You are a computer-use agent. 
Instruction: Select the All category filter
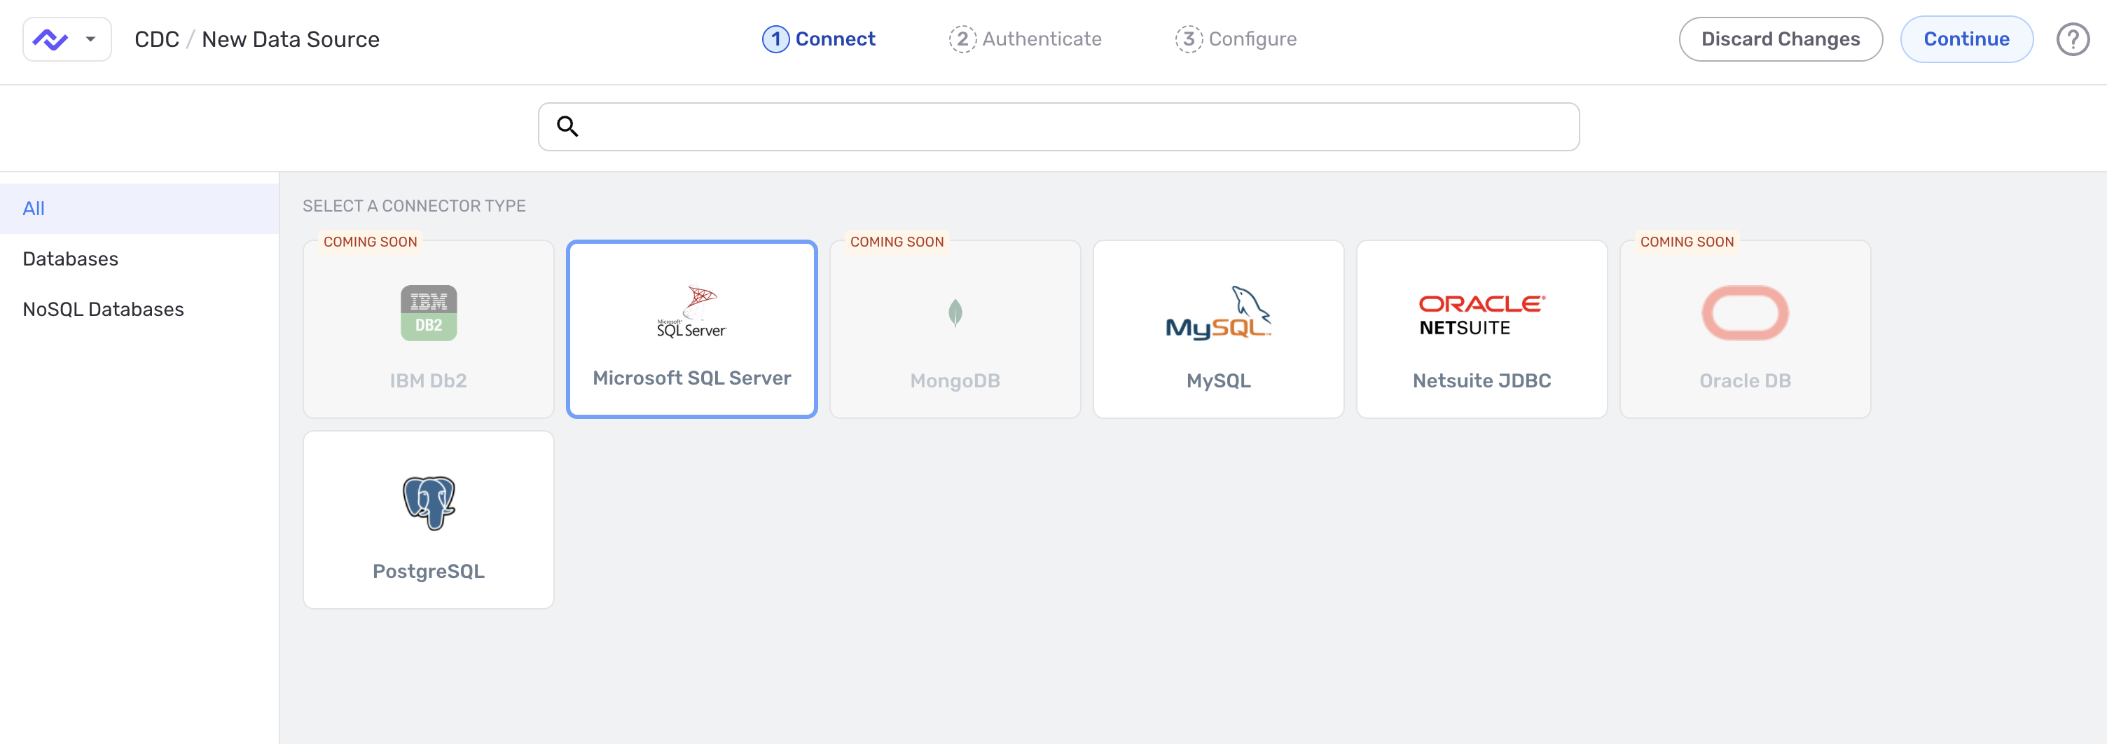pyautogui.click(x=139, y=209)
